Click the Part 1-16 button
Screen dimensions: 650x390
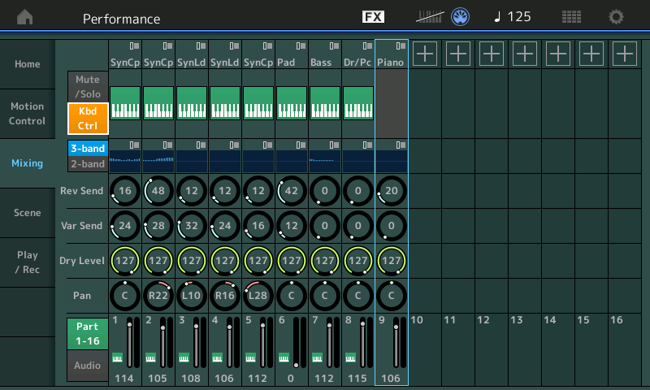[88, 333]
